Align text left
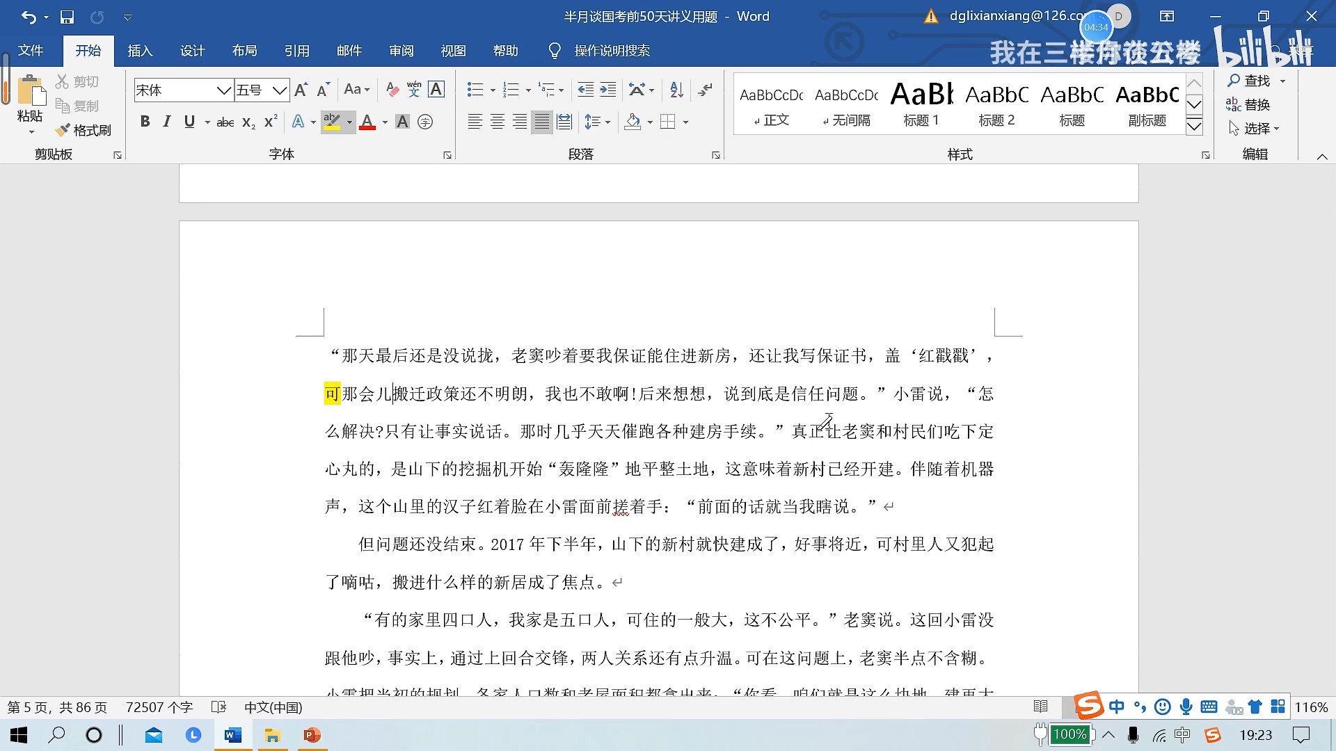 (x=475, y=122)
